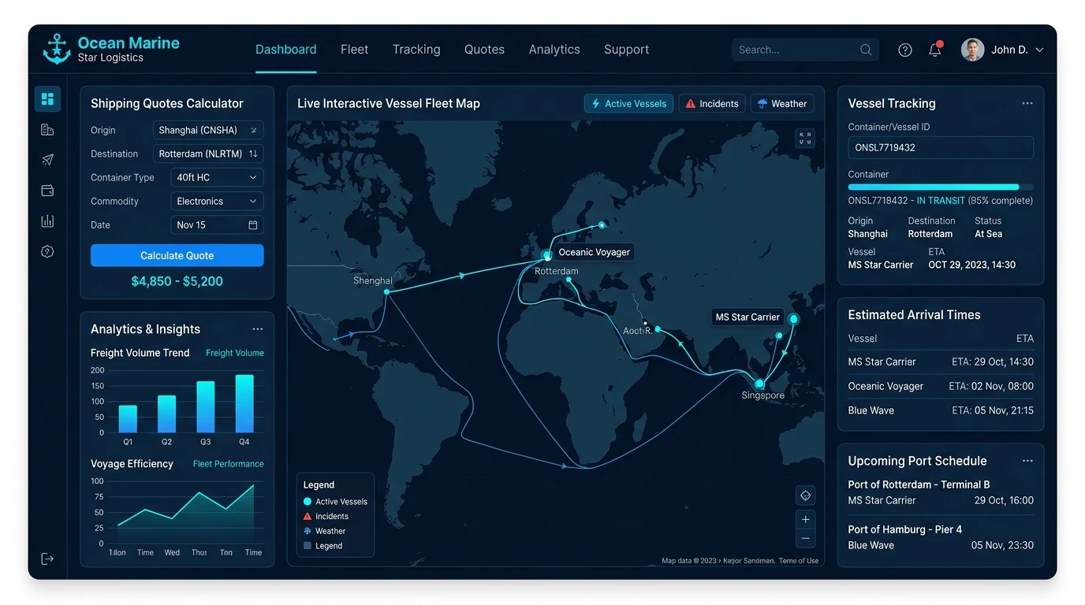Click the Fleet Performance chart link
Viewport: 1085px width, 605px height.
pos(229,464)
